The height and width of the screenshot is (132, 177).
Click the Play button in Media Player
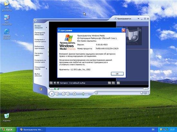[x=52, y=94]
